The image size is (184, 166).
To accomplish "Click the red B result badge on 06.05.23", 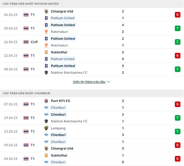I will 177,15.
